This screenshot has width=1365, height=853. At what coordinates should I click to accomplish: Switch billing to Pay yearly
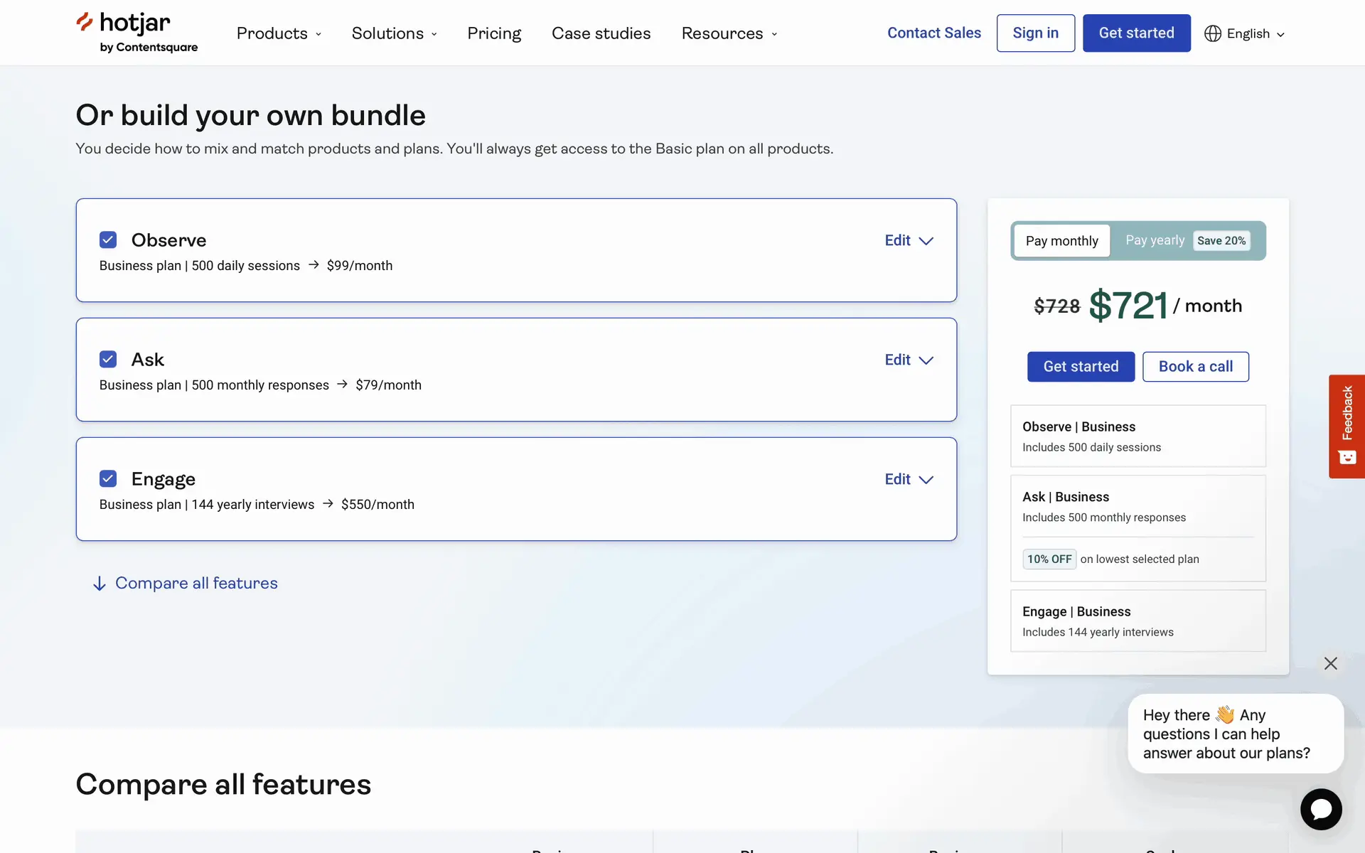pyautogui.click(x=1155, y=240)
